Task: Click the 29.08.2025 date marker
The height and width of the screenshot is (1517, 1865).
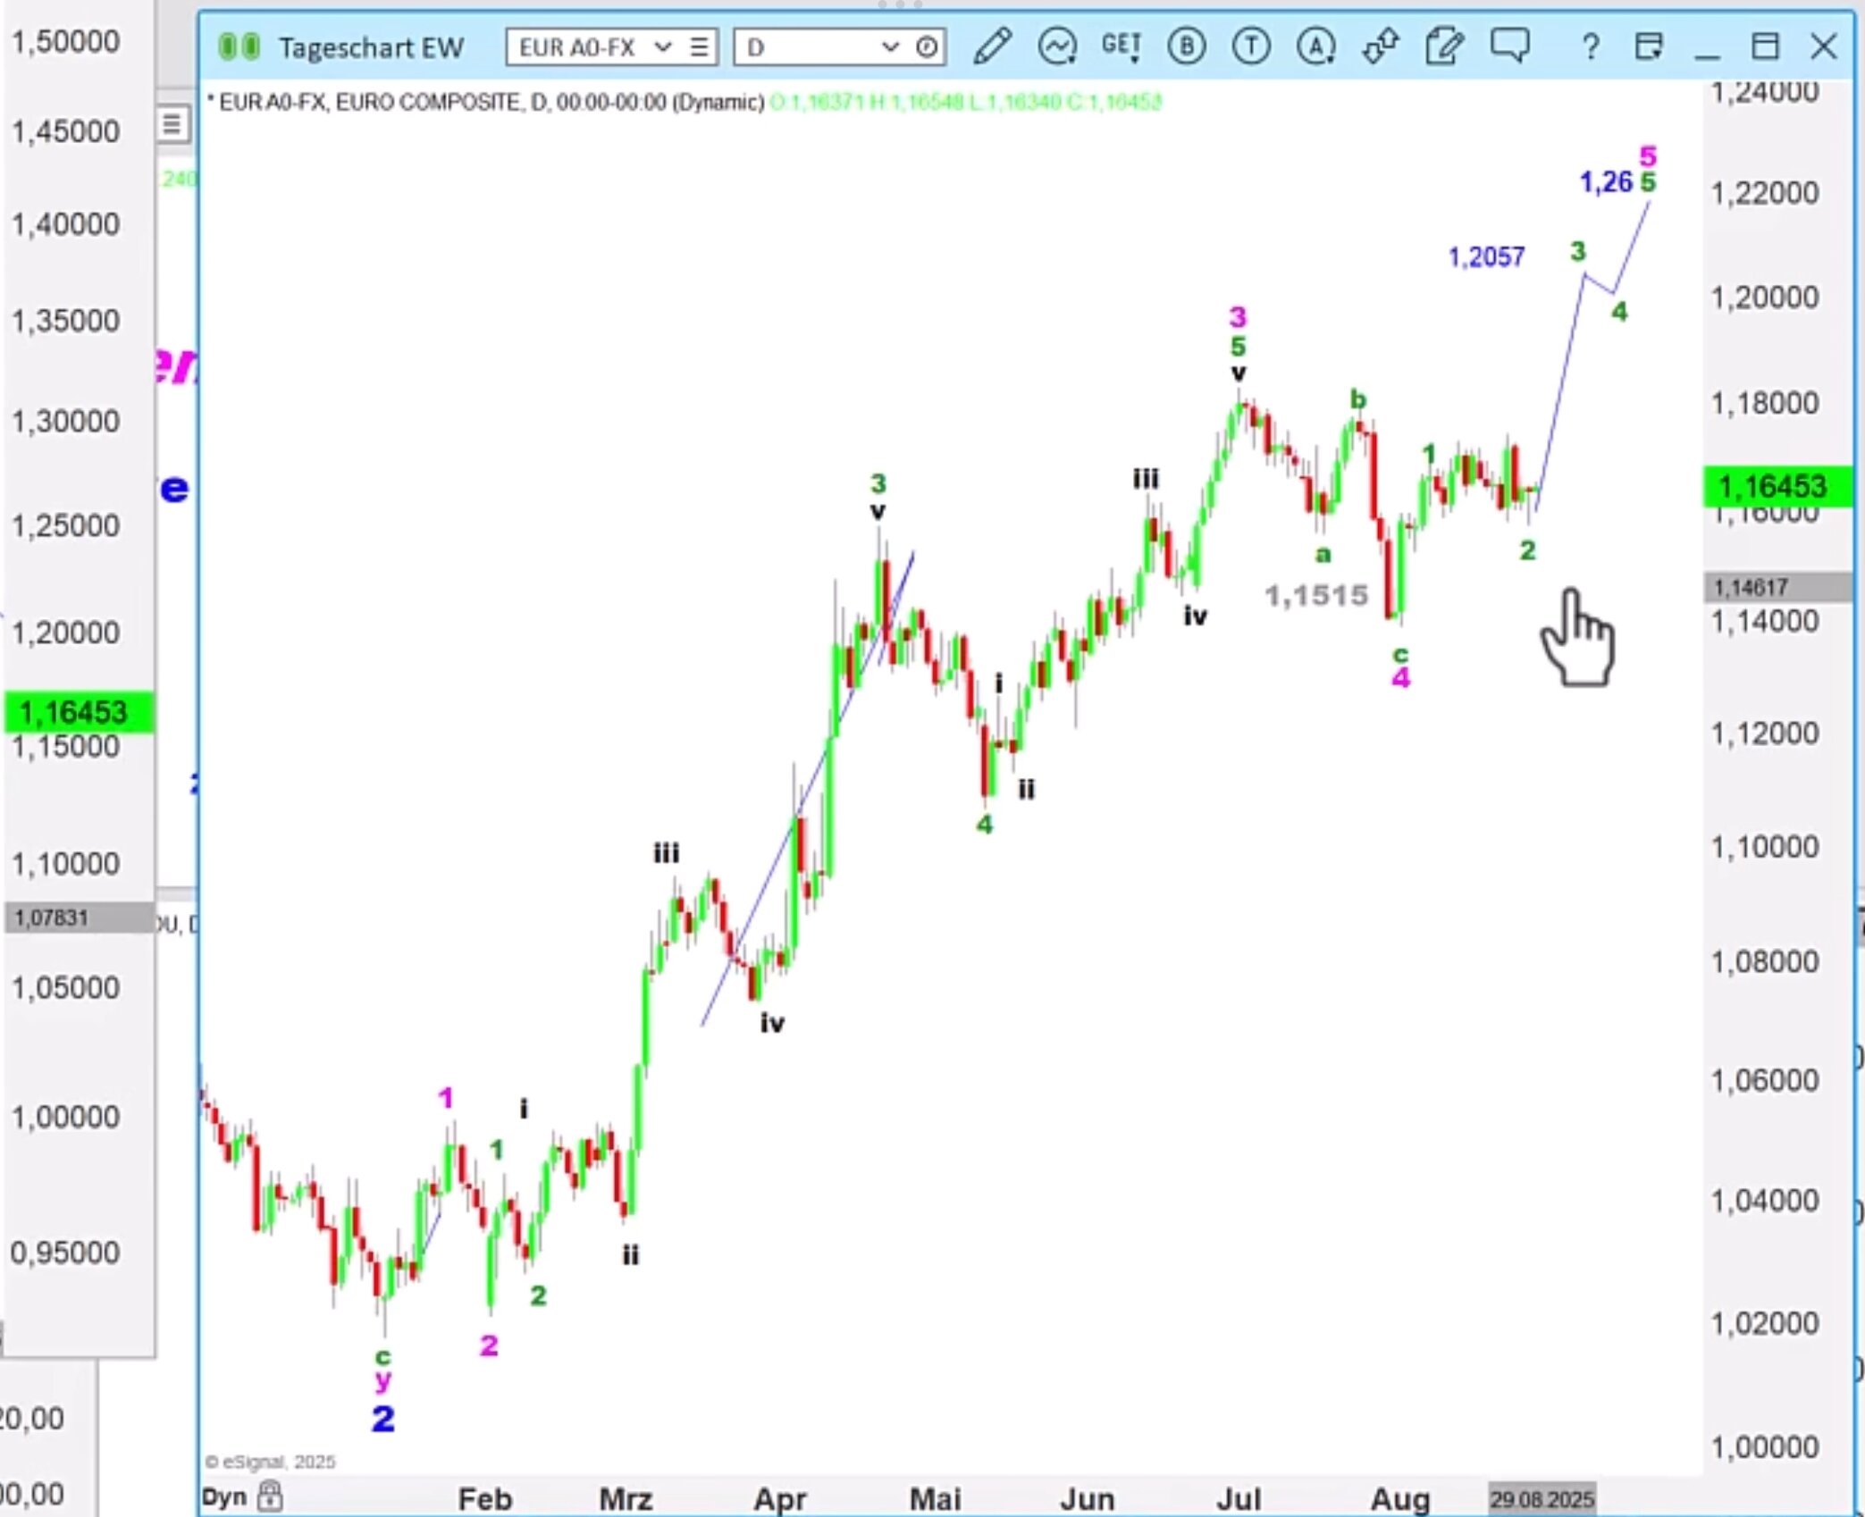Action: pyautogui.click(x=1542, y=1498)
